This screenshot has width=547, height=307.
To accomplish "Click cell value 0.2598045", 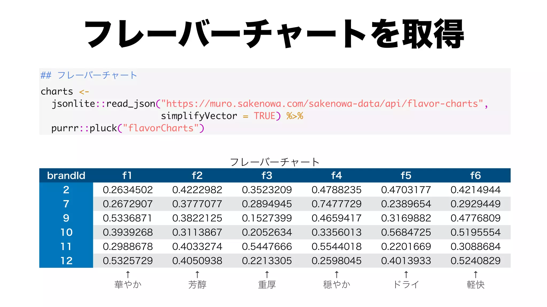I will 337,261.
